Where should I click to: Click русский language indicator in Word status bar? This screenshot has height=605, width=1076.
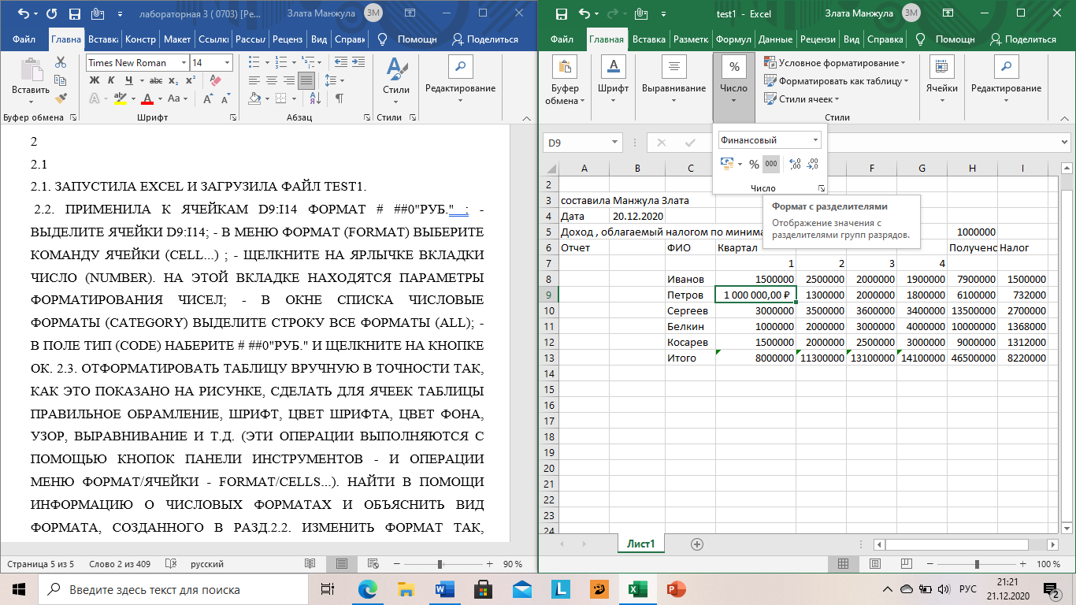coord(206,564)
